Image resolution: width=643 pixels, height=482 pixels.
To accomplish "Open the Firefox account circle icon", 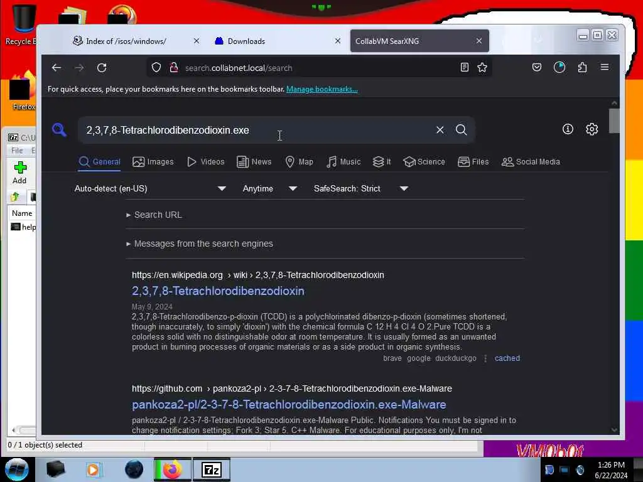I will 559,68.
